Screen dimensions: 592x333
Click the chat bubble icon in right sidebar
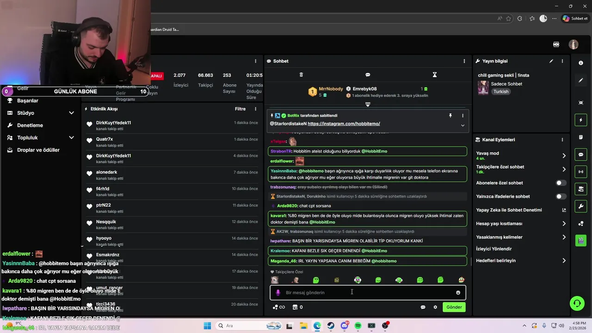point(581,154)
